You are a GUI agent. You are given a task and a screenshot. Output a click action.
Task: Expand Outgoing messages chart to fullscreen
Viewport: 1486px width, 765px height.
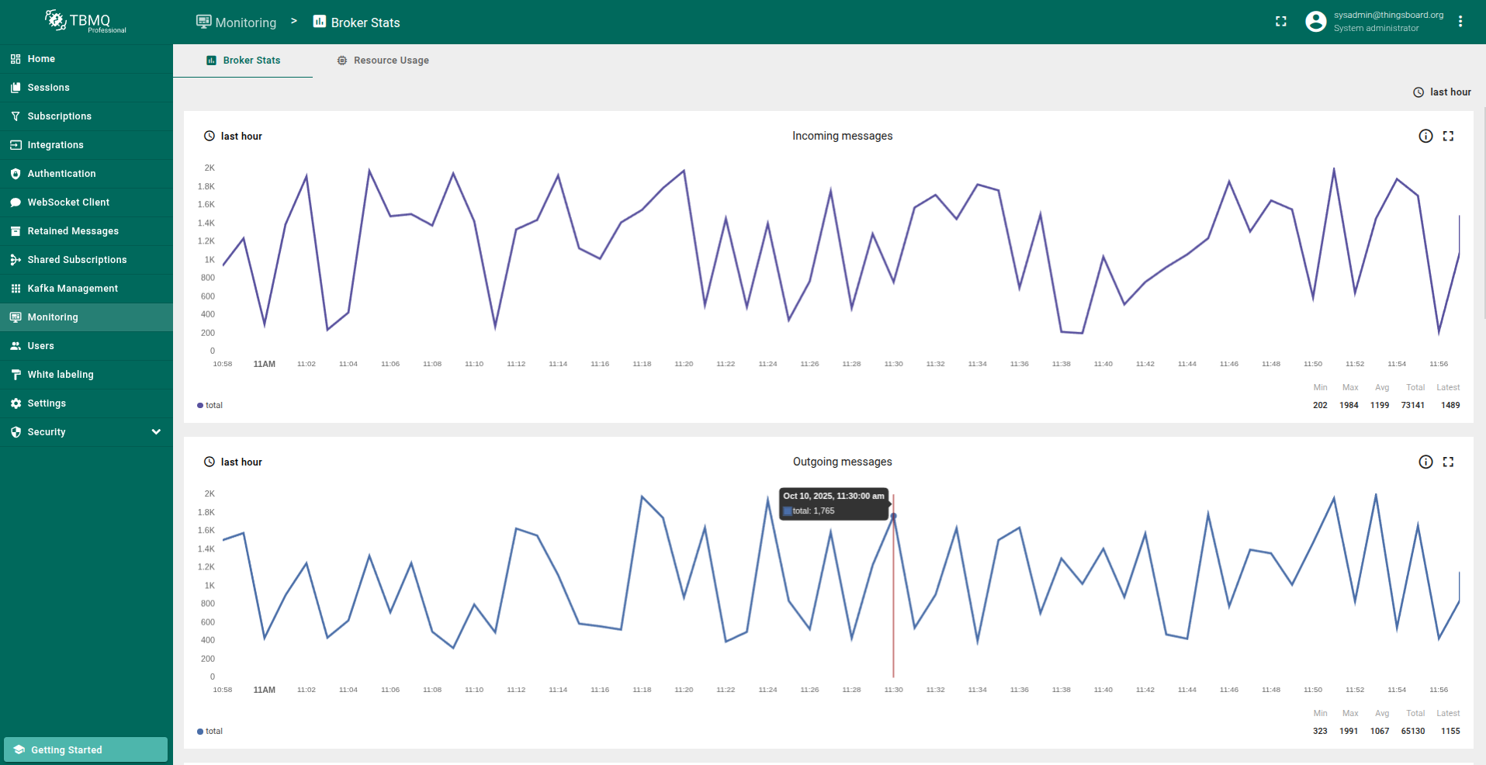pyautogui.click(x=1448, y=462)
